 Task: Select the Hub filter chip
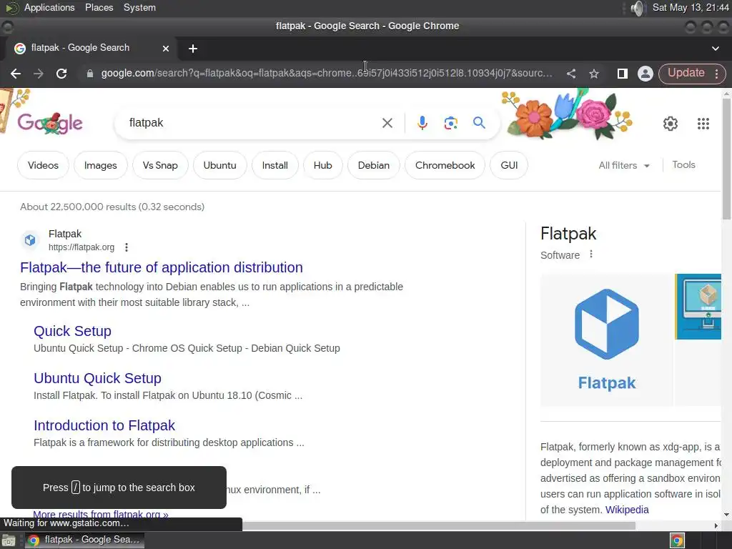(322, 165)
